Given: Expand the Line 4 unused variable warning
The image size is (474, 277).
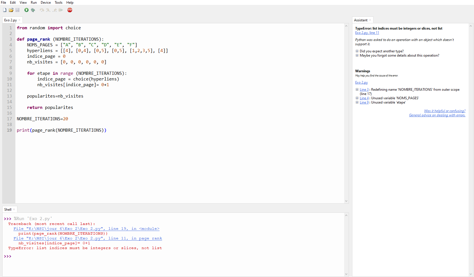Looking at the screenshot, I should [x=357, y=98].
